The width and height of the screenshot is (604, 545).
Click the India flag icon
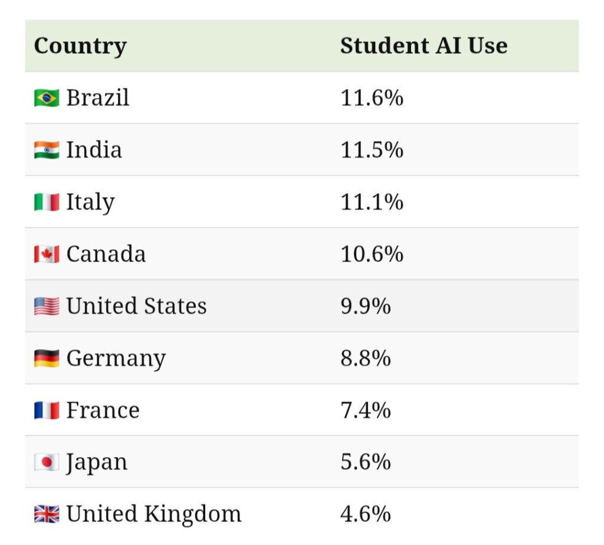pyautogui.click(x=47, y=150)
